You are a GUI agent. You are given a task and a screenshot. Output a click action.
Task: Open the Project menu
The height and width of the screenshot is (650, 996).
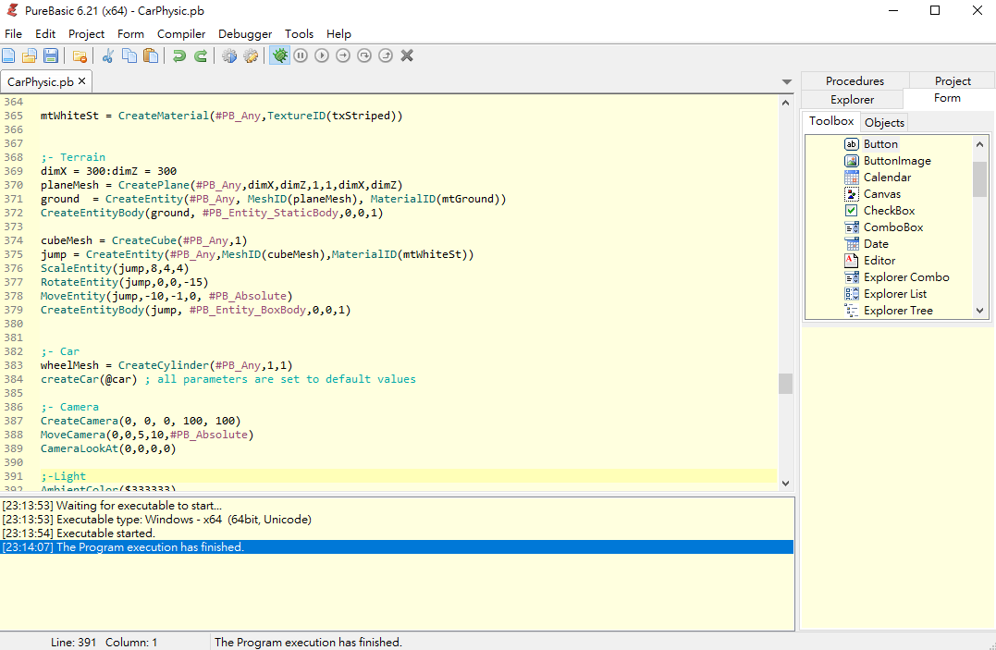(86, 33)
